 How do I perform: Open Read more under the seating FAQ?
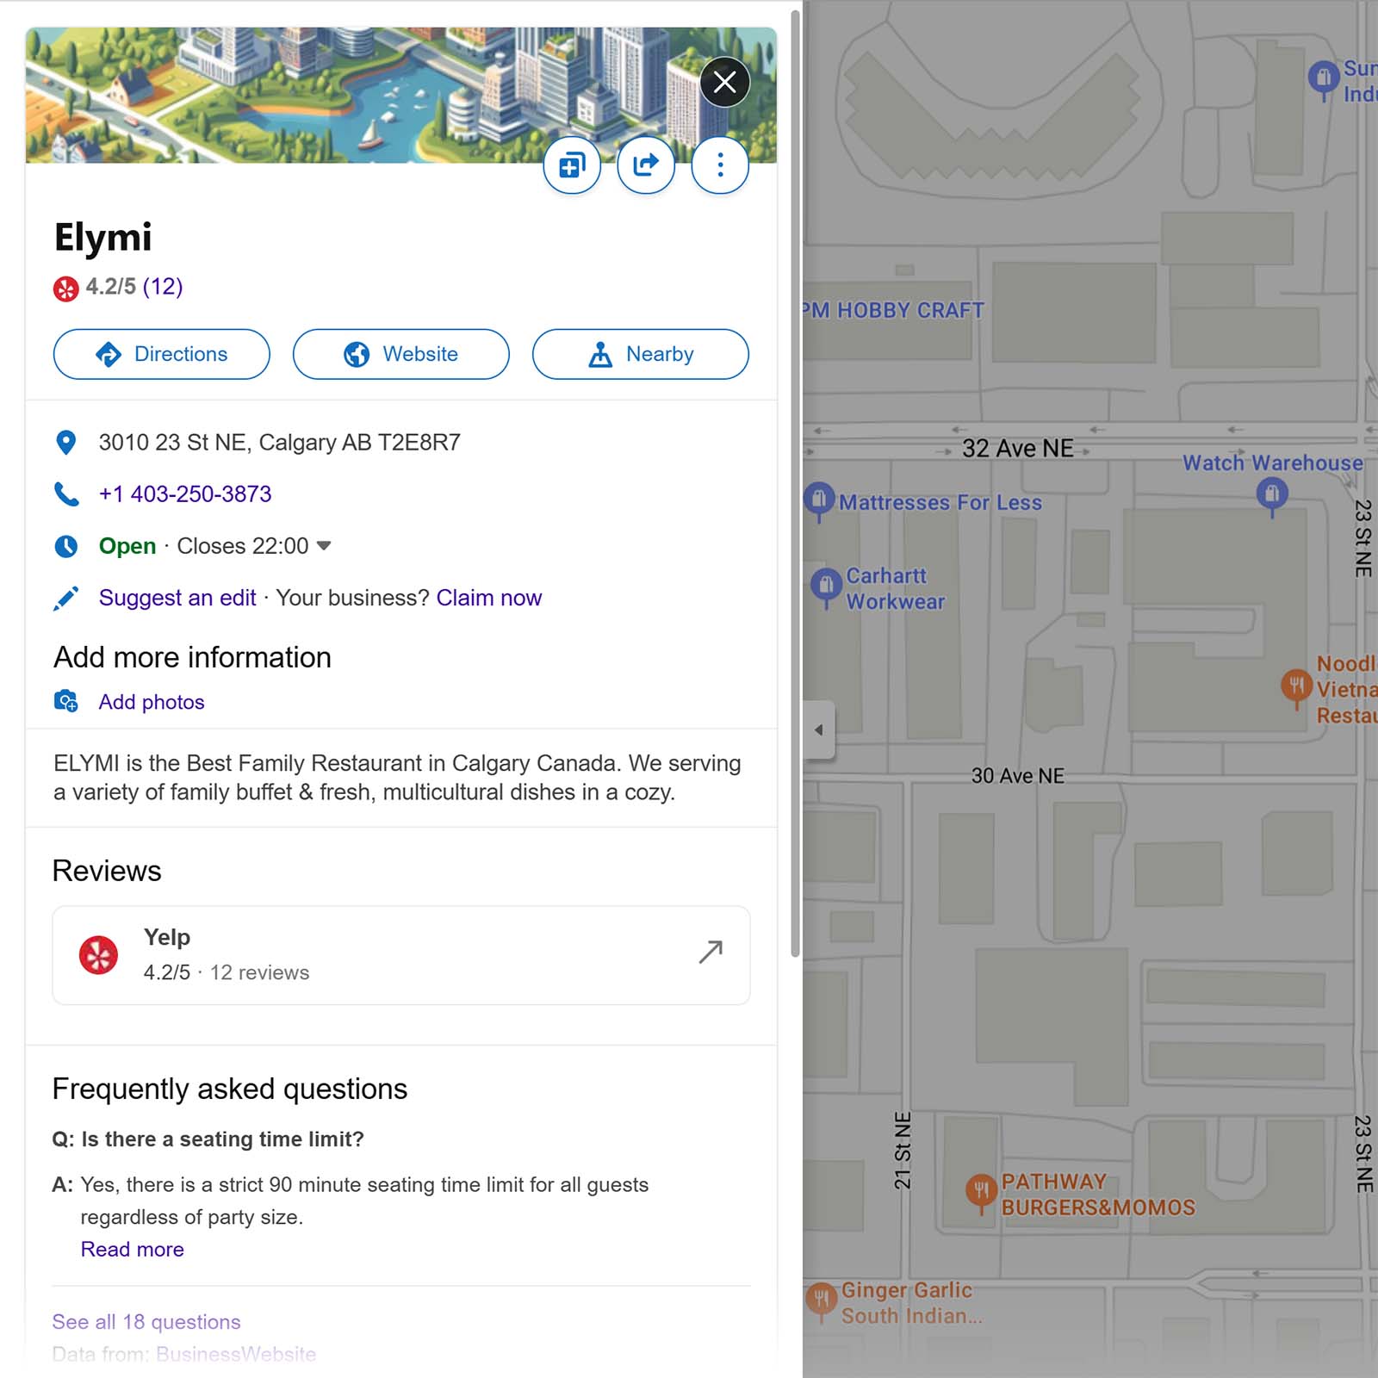coord(132,1248)
